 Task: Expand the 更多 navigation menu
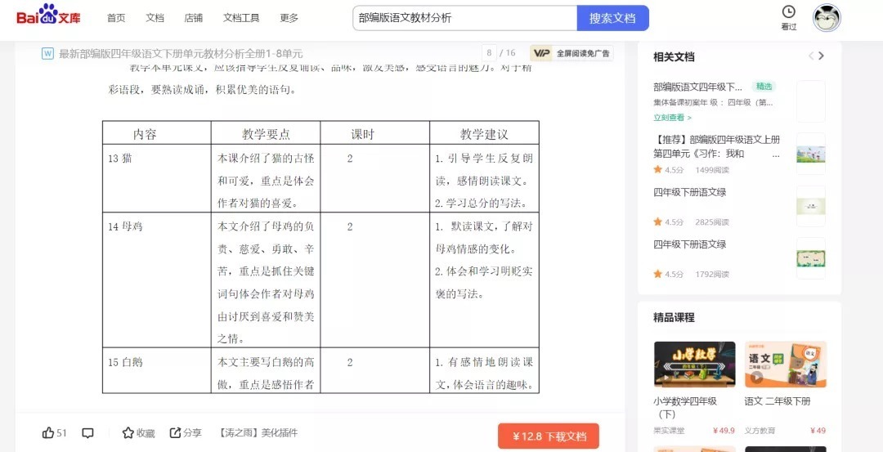[x=289, y=18]
